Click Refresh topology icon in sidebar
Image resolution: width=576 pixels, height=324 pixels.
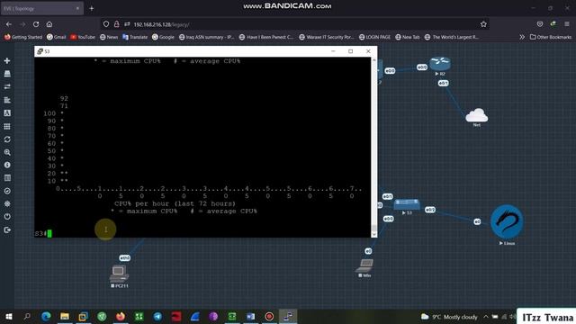7,139
